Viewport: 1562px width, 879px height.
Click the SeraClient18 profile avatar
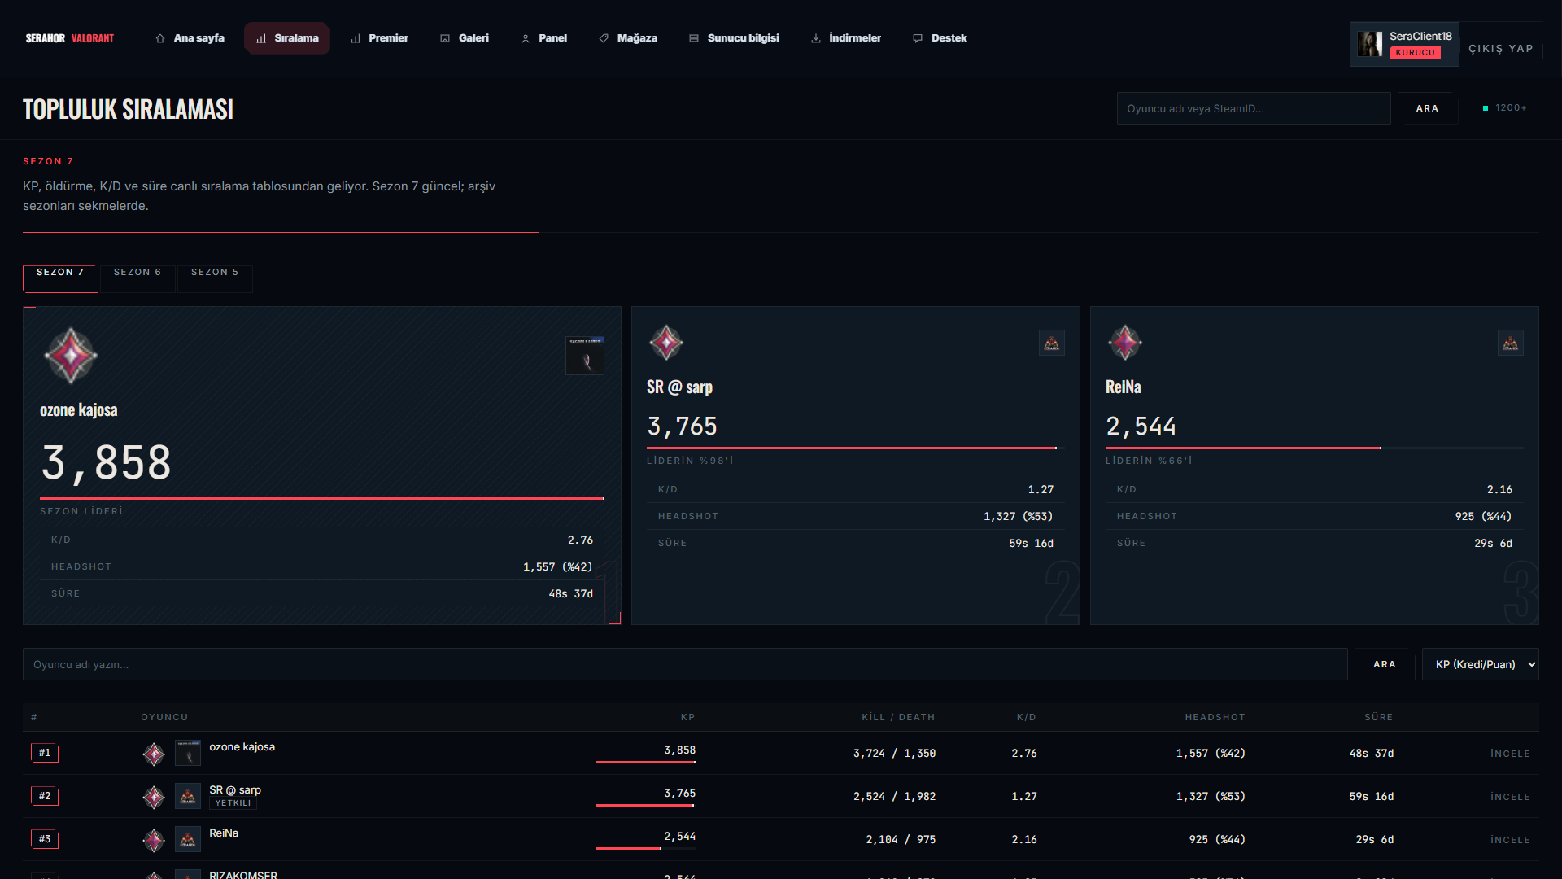(1370, 44)
